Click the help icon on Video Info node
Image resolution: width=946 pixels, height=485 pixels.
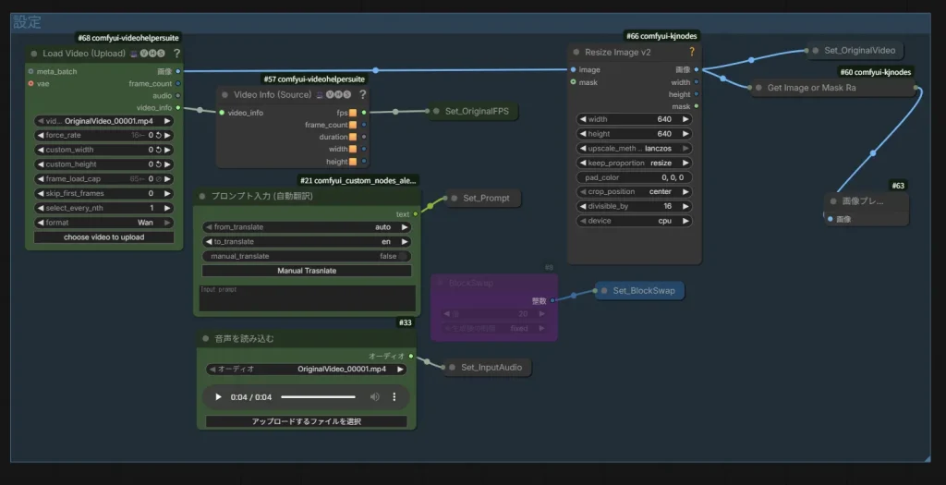[363, 94]
